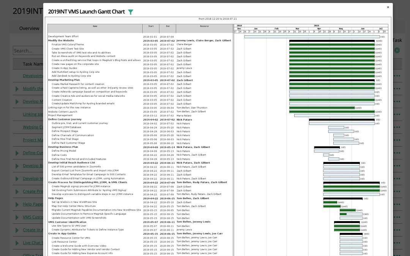Click the 'May' month label in timeline
Viewport: 410px width, 256px height.
pos(341,28)
